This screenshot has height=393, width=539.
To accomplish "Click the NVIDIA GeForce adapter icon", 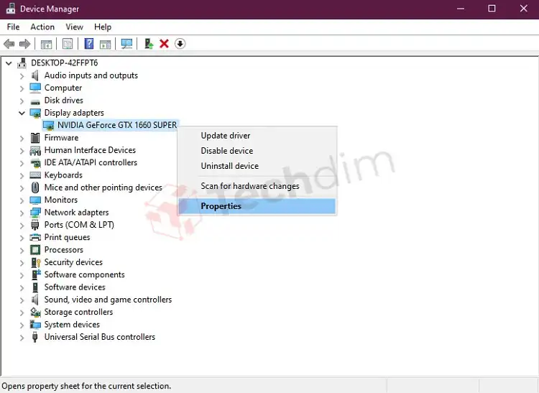I will [x=48, y=126].
